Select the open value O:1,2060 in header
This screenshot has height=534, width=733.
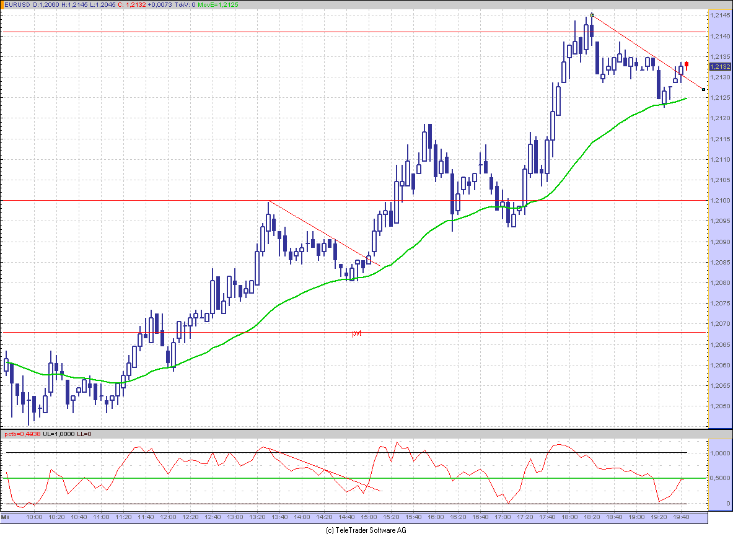pyautogui.click(x=46, y=5)
